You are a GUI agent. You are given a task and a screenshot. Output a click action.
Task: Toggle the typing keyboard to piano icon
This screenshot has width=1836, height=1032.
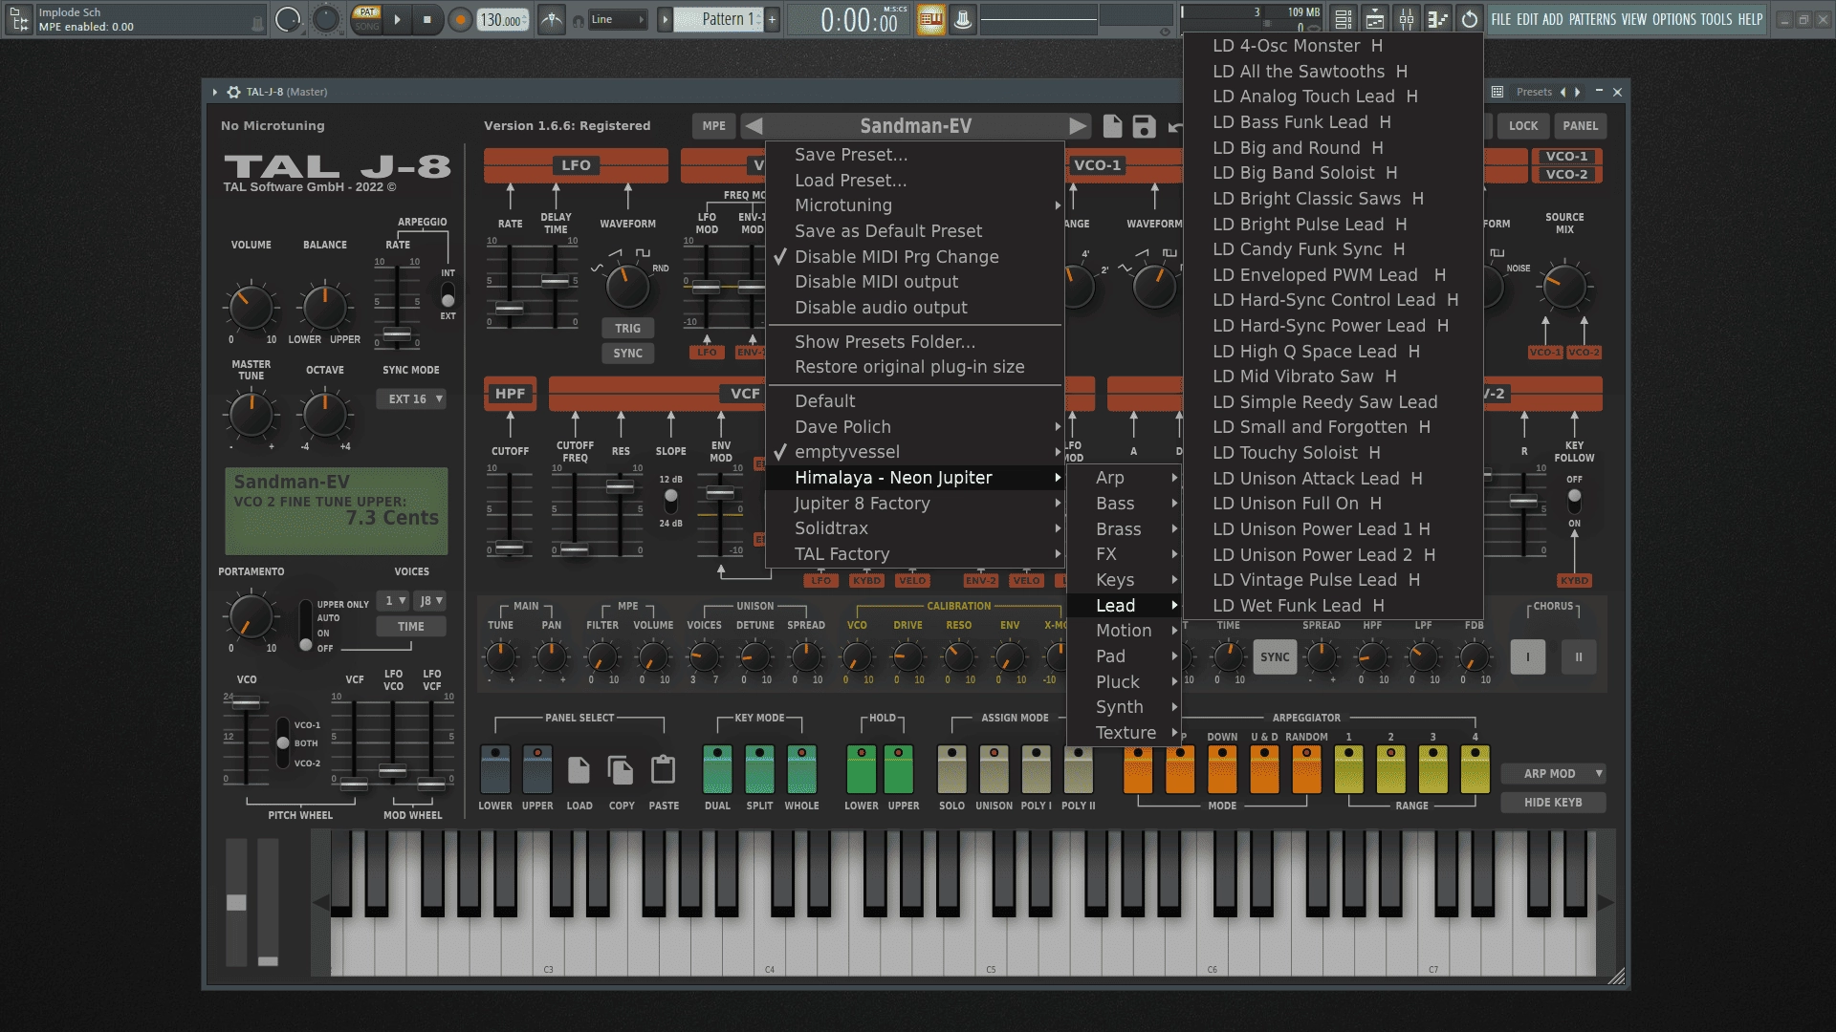[x=930, y=19]
